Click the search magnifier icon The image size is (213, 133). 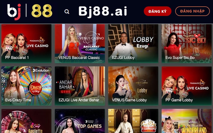point(67,12)
